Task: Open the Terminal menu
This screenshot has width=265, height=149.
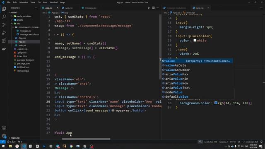Action: [53, 2]
